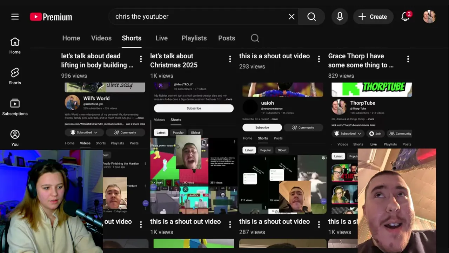Switch to the channel Posts tab
The height and width of the screenshot is (253, 449).
pos(227,38)
